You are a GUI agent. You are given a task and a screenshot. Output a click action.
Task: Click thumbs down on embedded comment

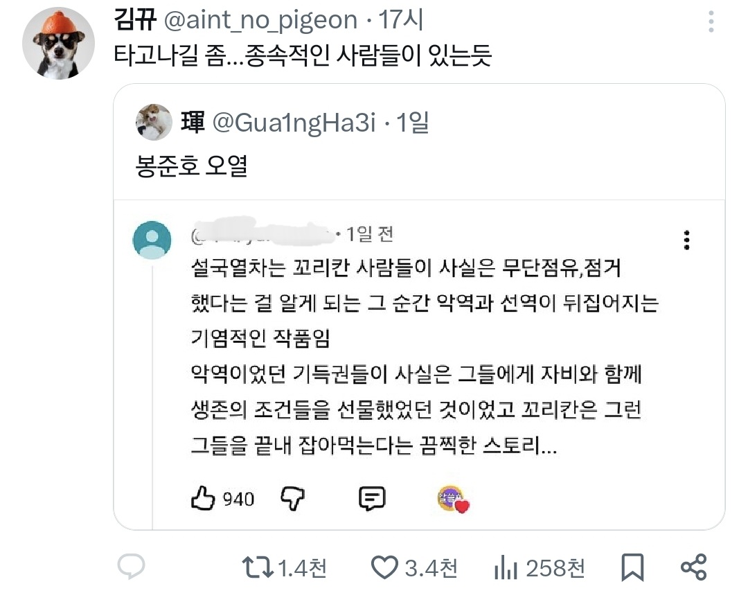292,498
